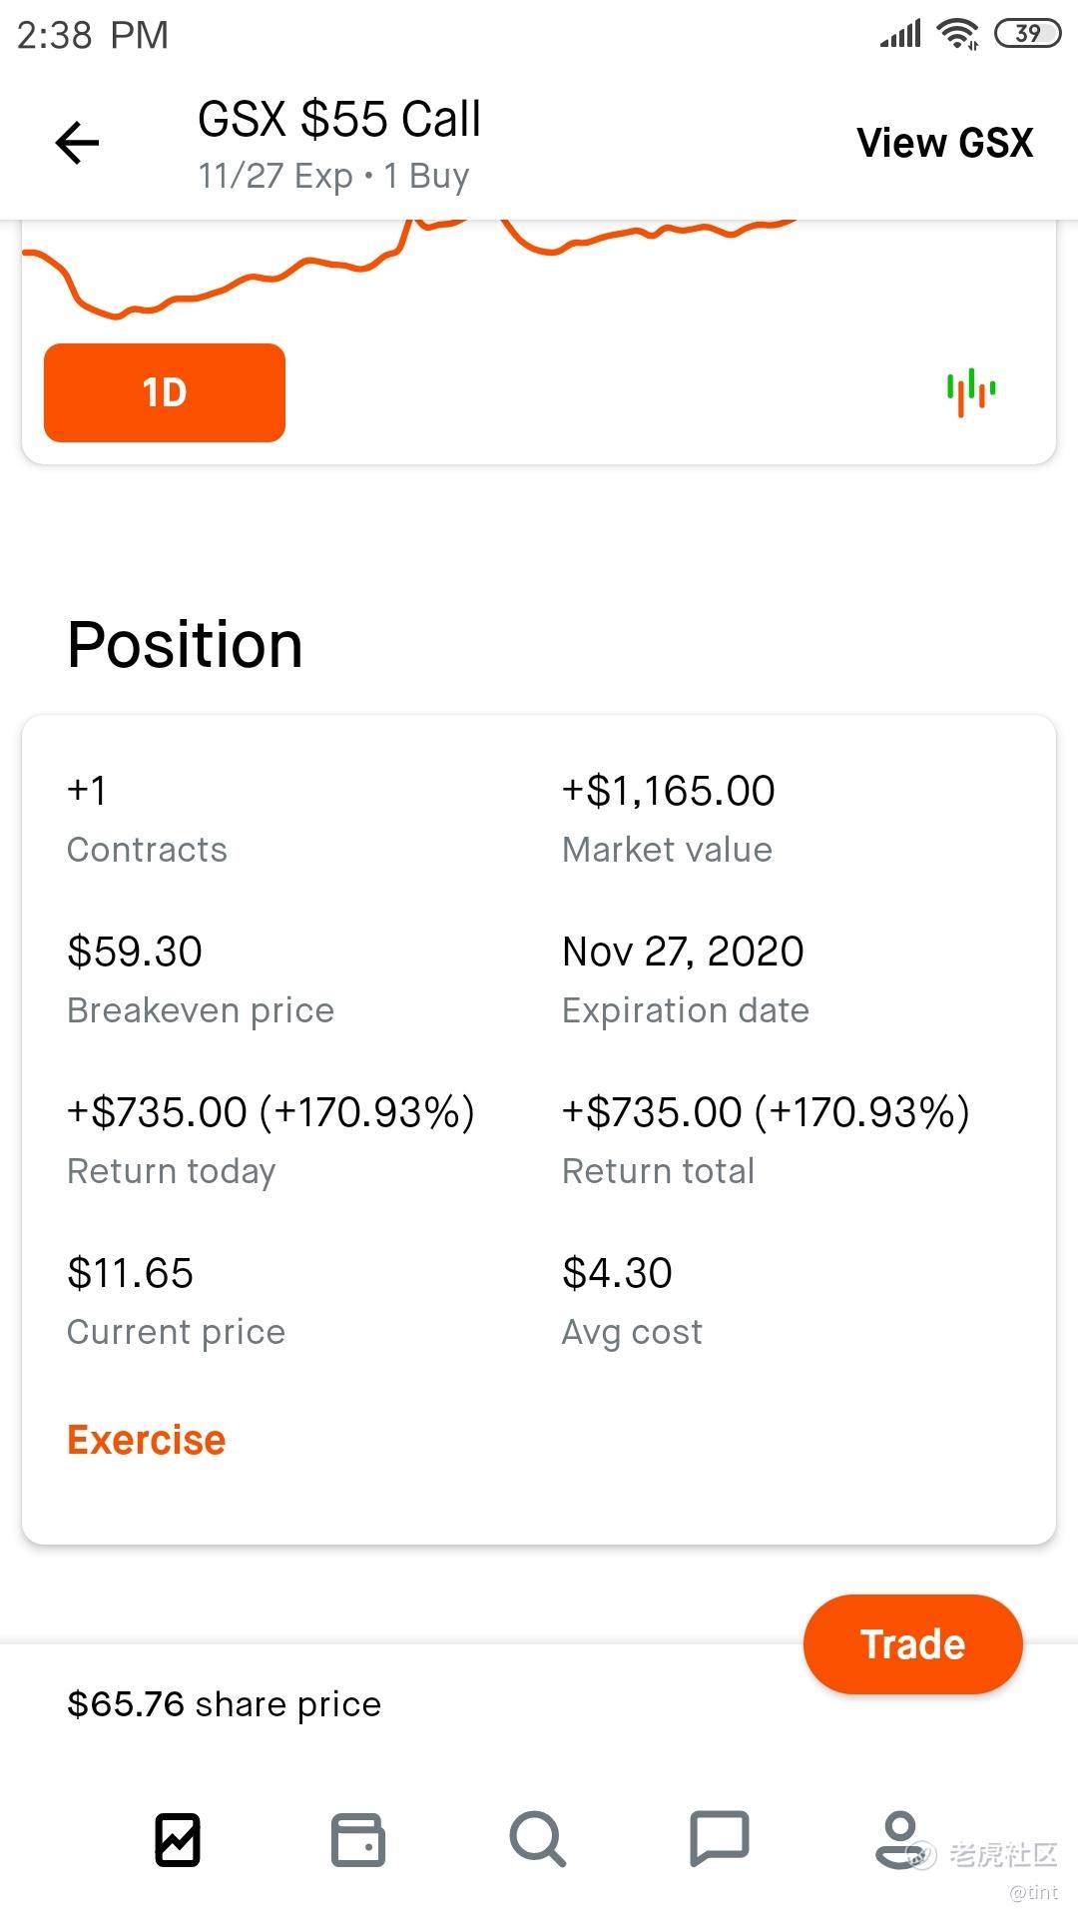Tap the Position section heading
Image resolution: width=1078 pixels, height=1917 pixels.
point(185,644)
